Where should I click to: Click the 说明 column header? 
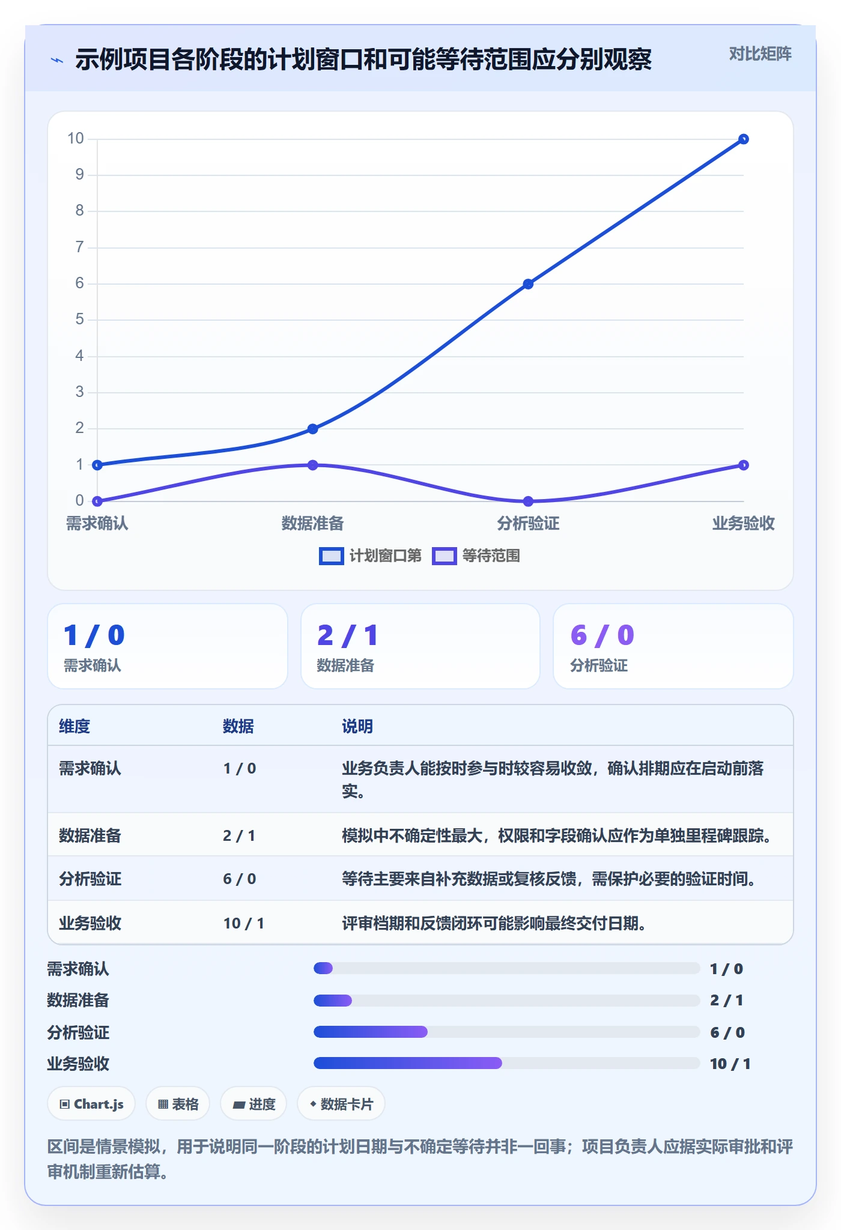click(x=357, y=726)
